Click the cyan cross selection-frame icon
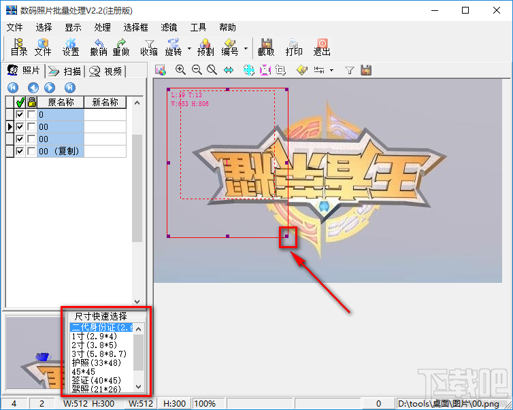Screen dimensions: 513x410 [x=249, y=70]
